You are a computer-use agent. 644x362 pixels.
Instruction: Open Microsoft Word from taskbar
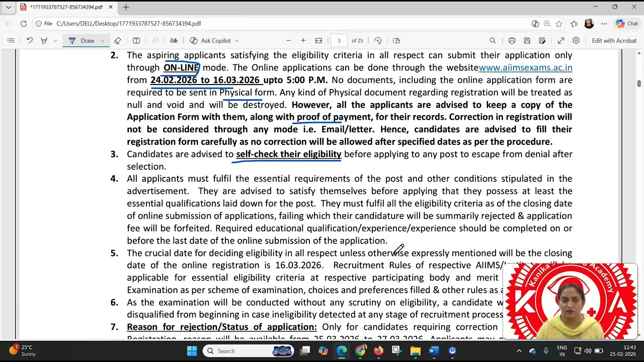pos(434,351)
